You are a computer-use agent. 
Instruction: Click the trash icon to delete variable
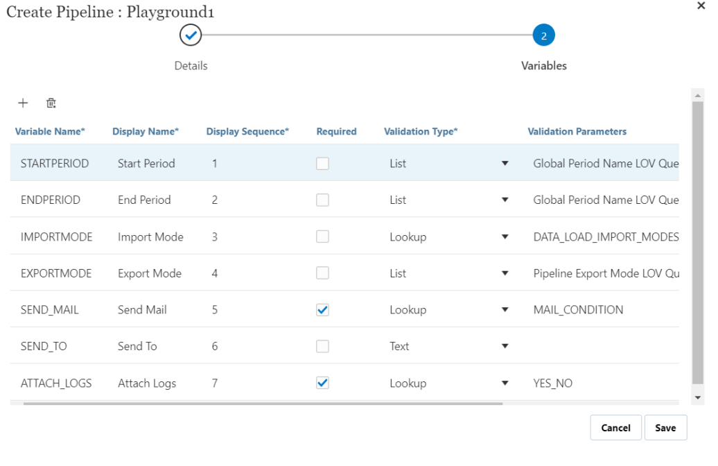click(x=51, y=103)
